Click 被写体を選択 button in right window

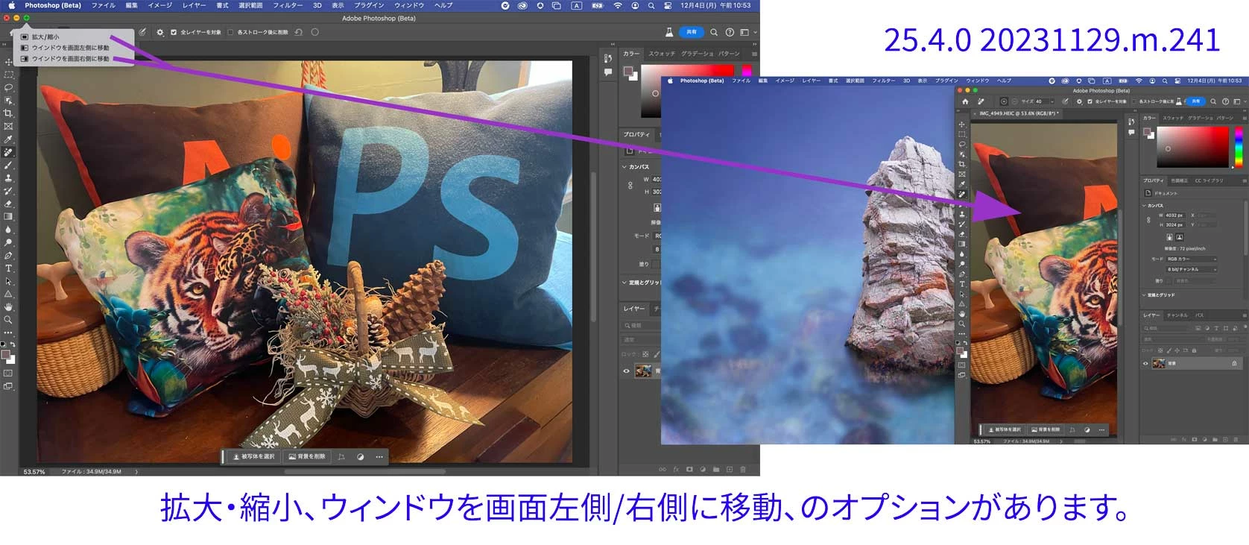tap(1005, 430)
